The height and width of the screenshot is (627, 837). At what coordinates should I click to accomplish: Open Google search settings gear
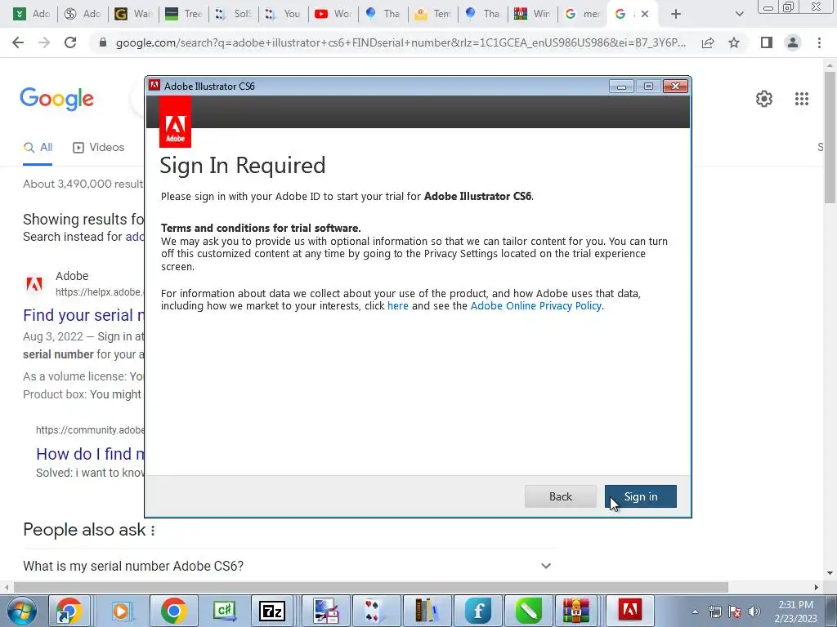click(x=764, y=99)
